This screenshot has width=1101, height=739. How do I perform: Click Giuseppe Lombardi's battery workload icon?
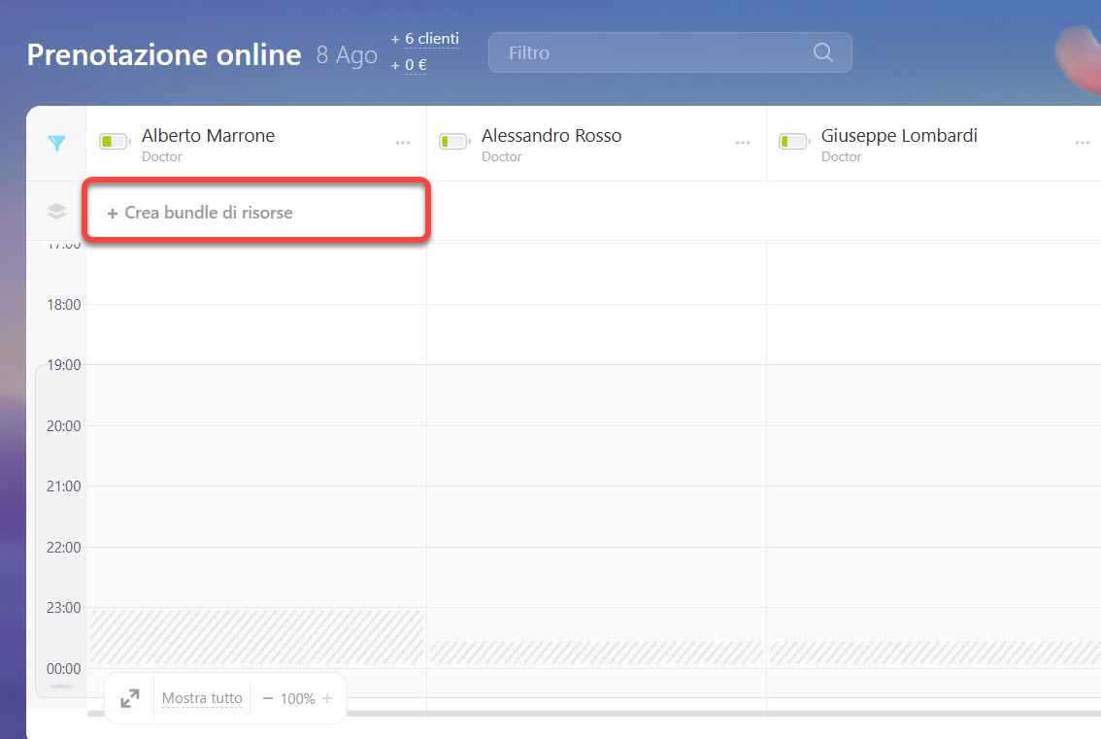pyautogui.click(x=794, y=142)
